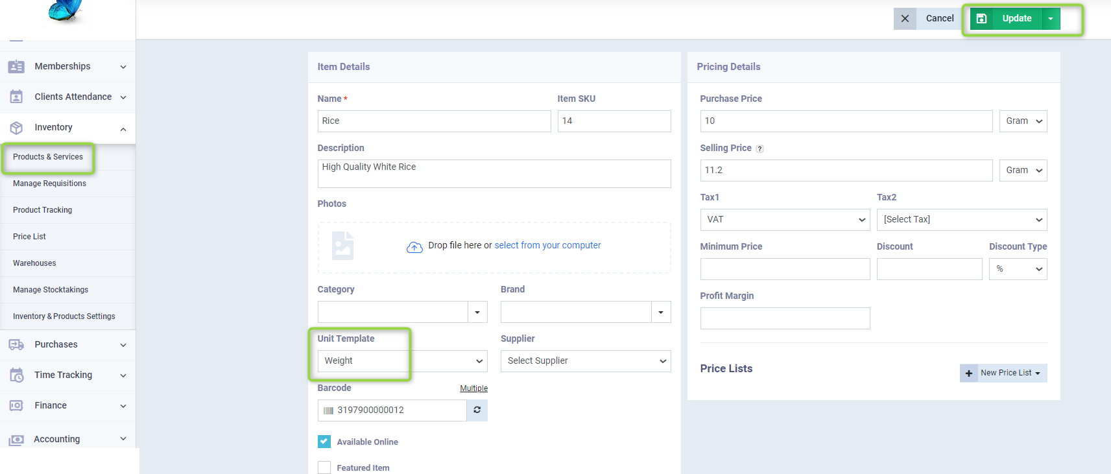Screen dimensions: 1111x474
Task: Open the Unit Template dropdown
Action: tap(402, 361)
